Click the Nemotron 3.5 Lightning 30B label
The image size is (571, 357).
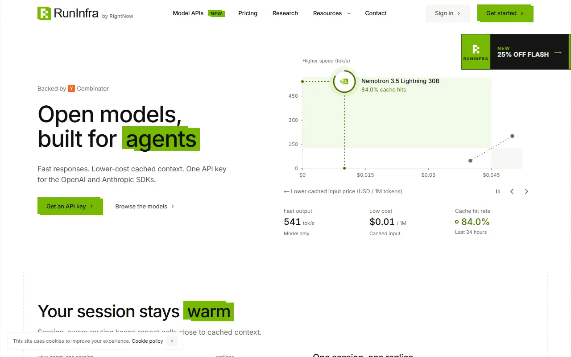point(400,81)
